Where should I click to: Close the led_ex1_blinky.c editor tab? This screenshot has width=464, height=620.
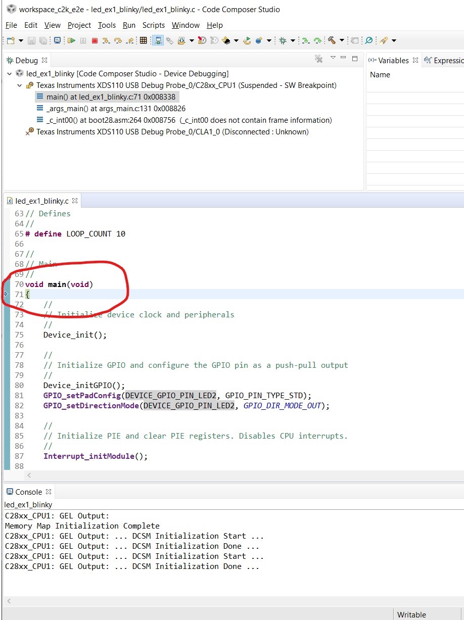74,201
